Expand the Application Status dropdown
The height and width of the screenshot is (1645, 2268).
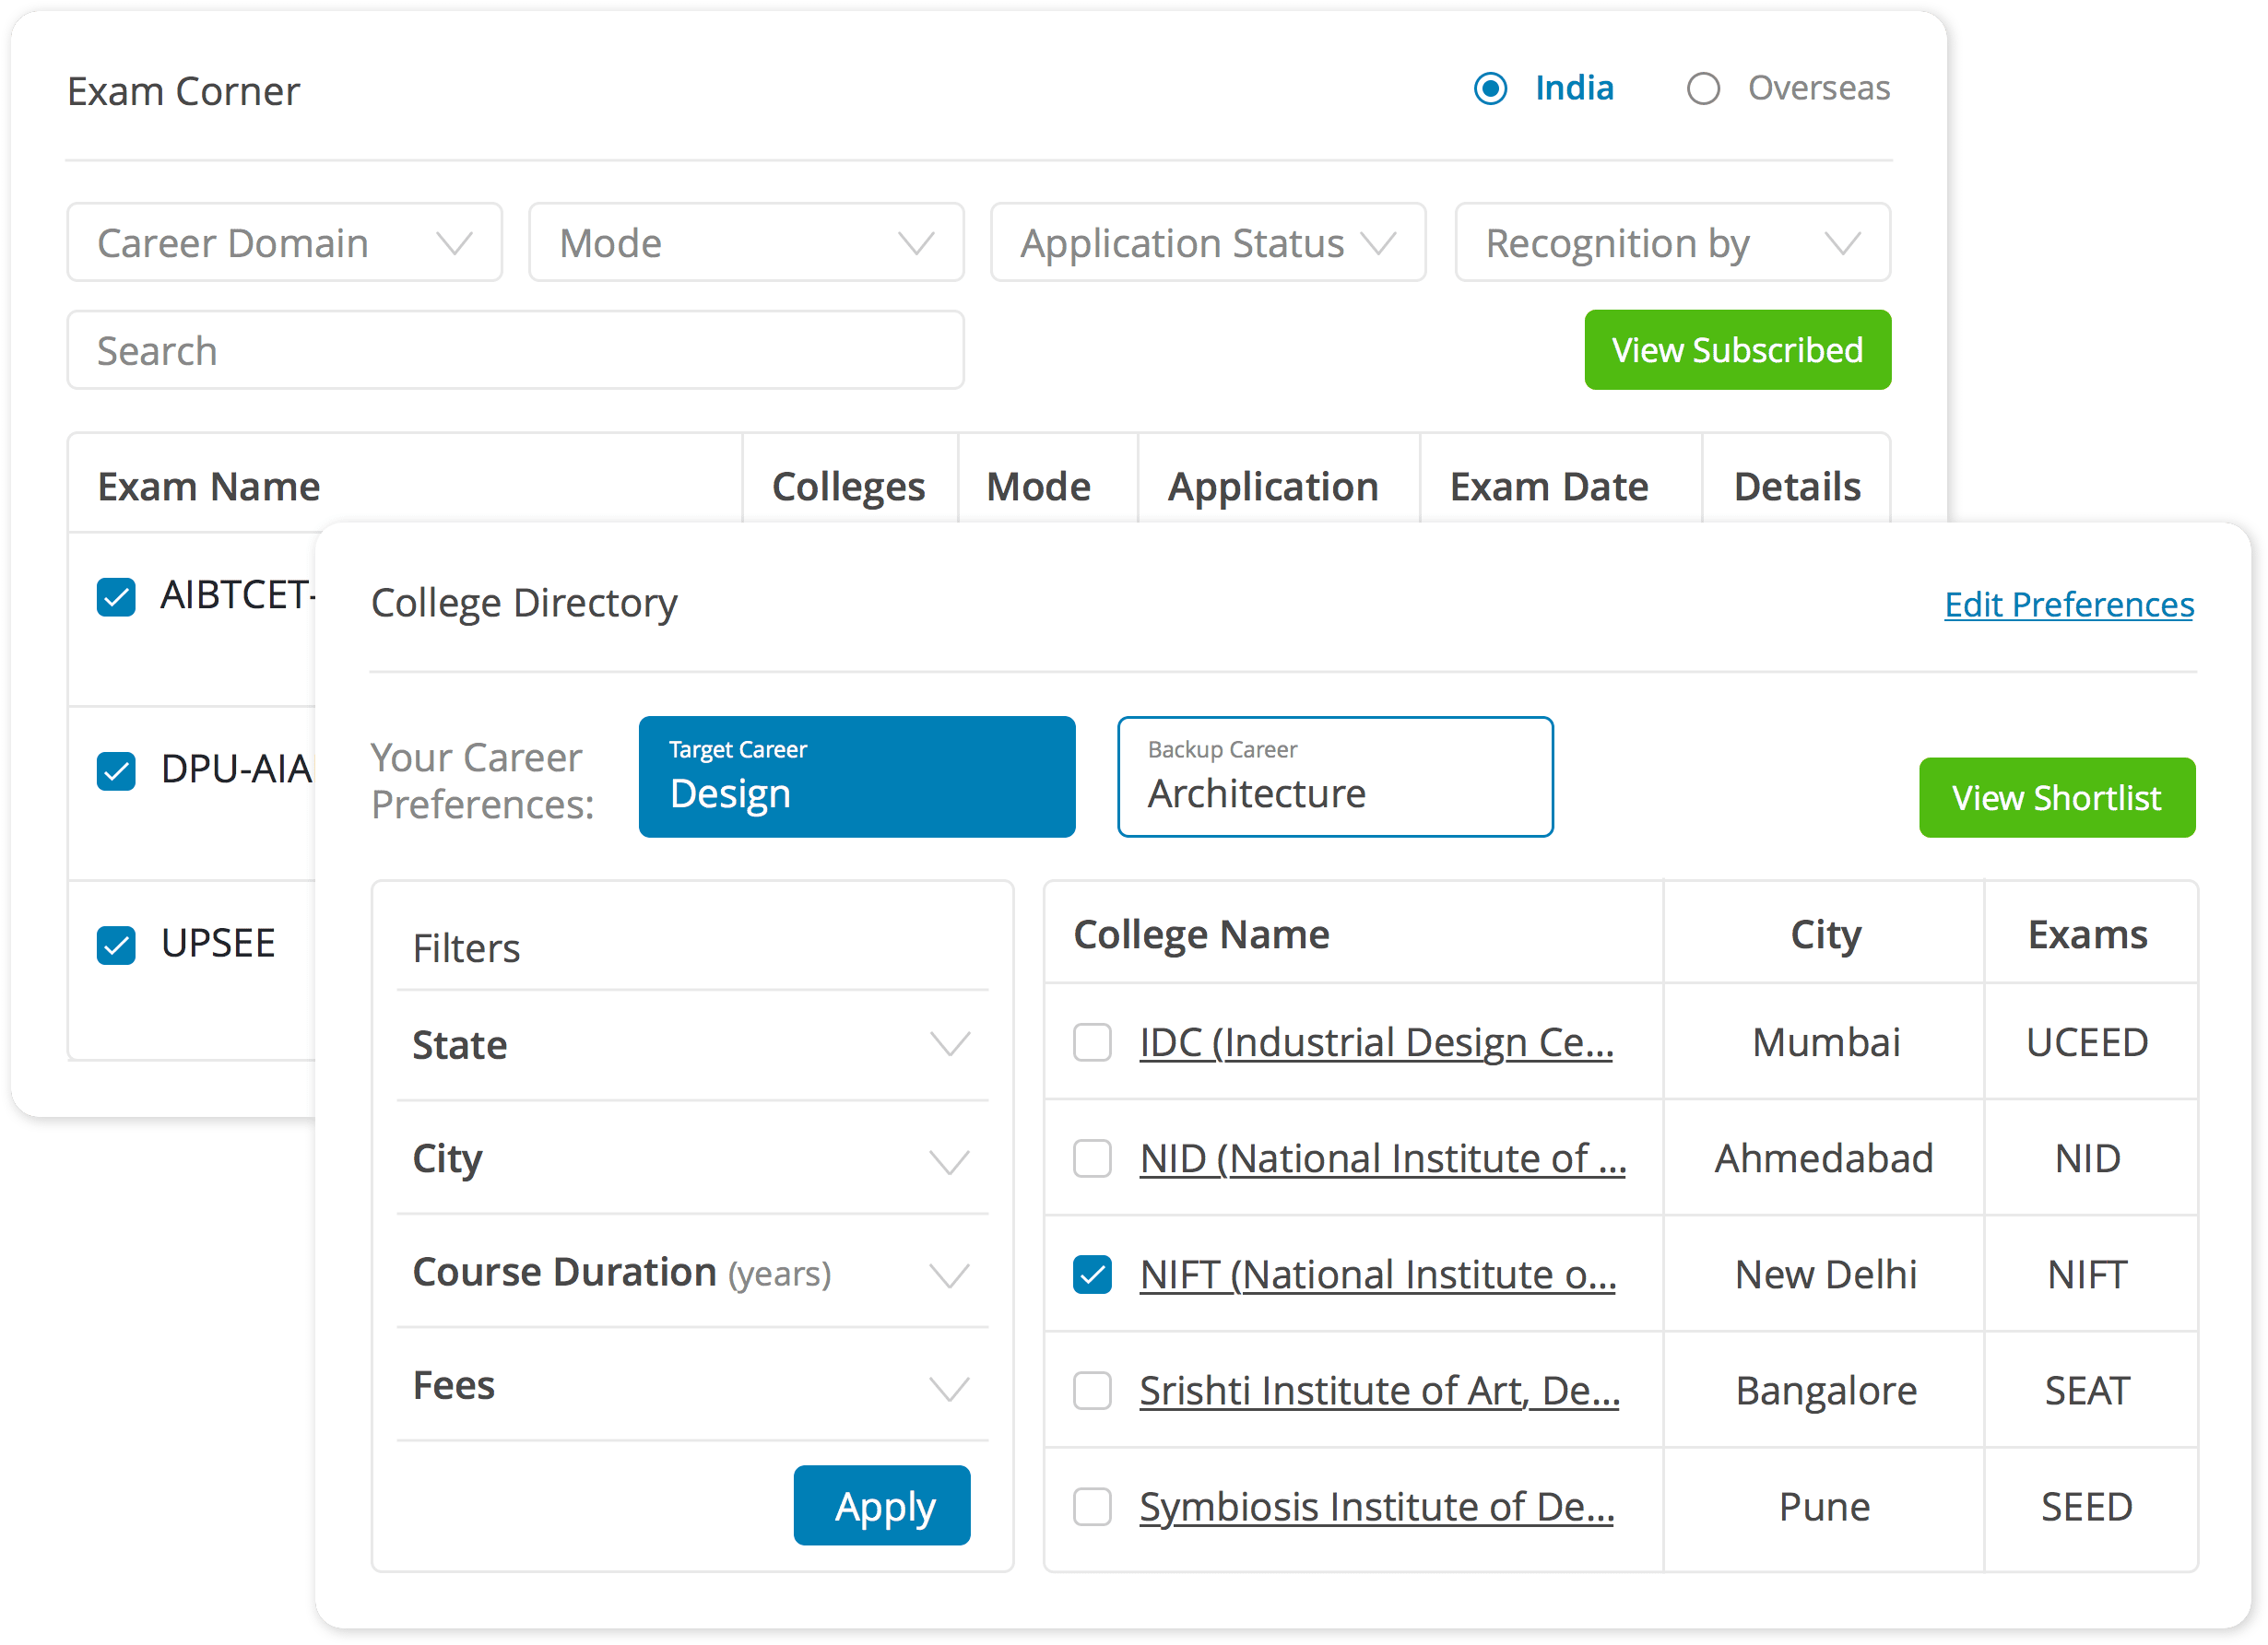pyautogui.click(x=1207, y=243)
